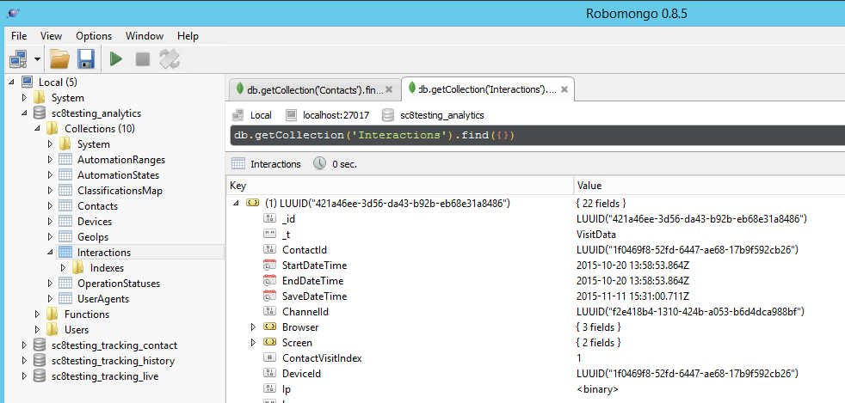Click the clock icon beside 0 sec.
Viewport: 845px width, 403px height.
coord(319,163)
